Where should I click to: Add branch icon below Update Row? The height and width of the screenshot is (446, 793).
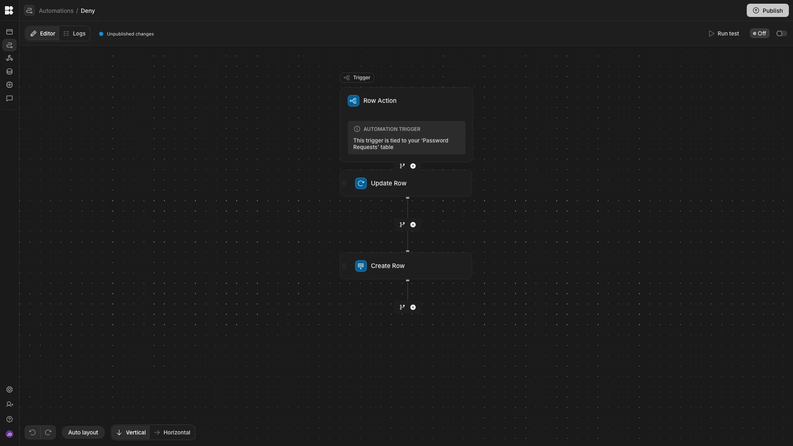402,225
